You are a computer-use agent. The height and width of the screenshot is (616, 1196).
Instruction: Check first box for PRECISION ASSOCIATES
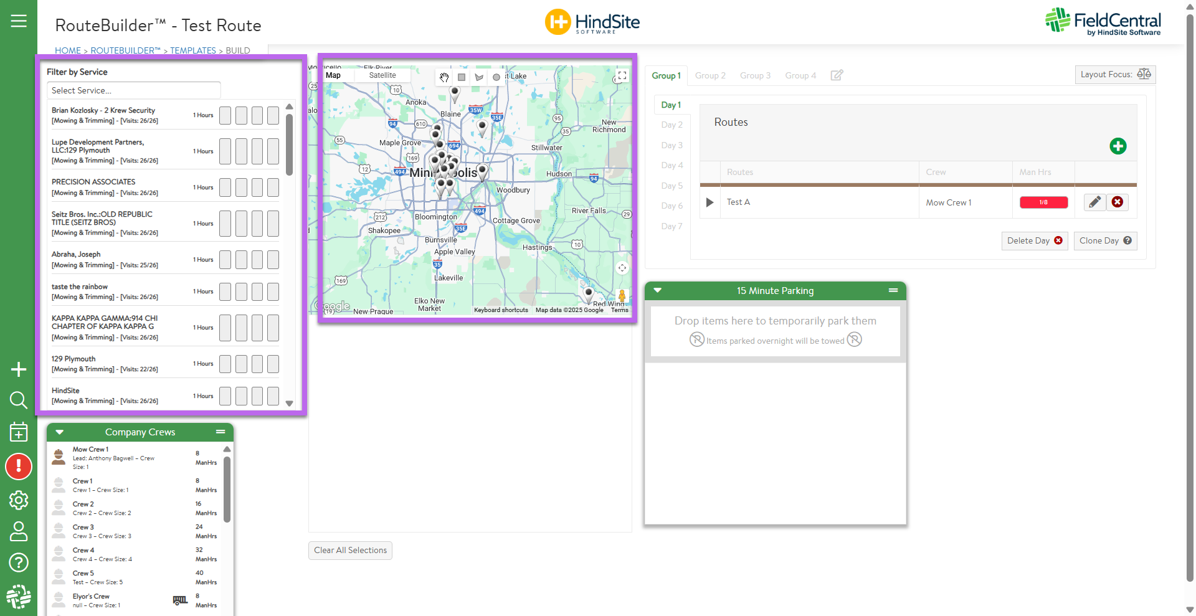tap(225, 187)
